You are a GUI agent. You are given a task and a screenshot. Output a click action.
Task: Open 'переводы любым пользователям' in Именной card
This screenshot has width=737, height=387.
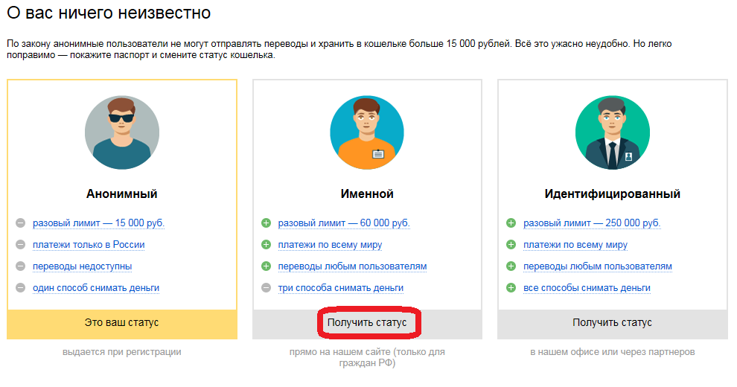pos(352,266)
